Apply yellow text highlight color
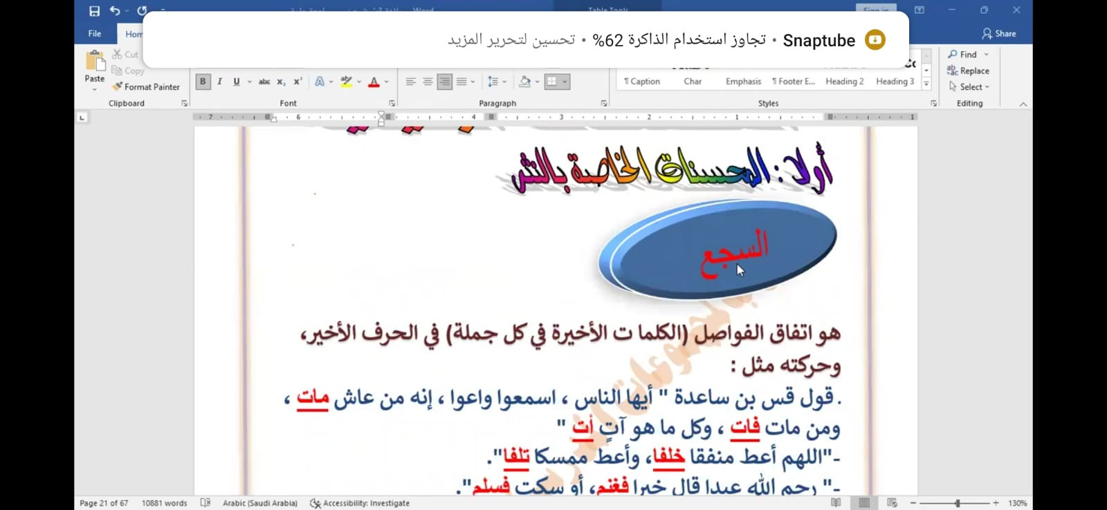 click(347, 82)
